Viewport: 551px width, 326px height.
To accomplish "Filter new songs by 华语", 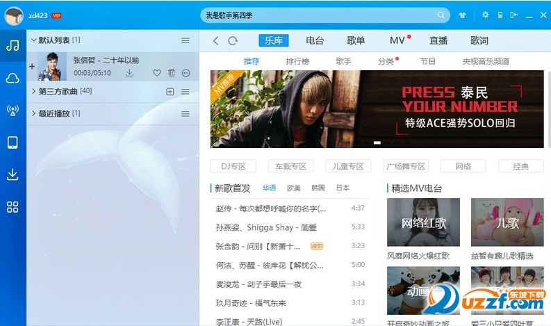I will click(269, 188).
